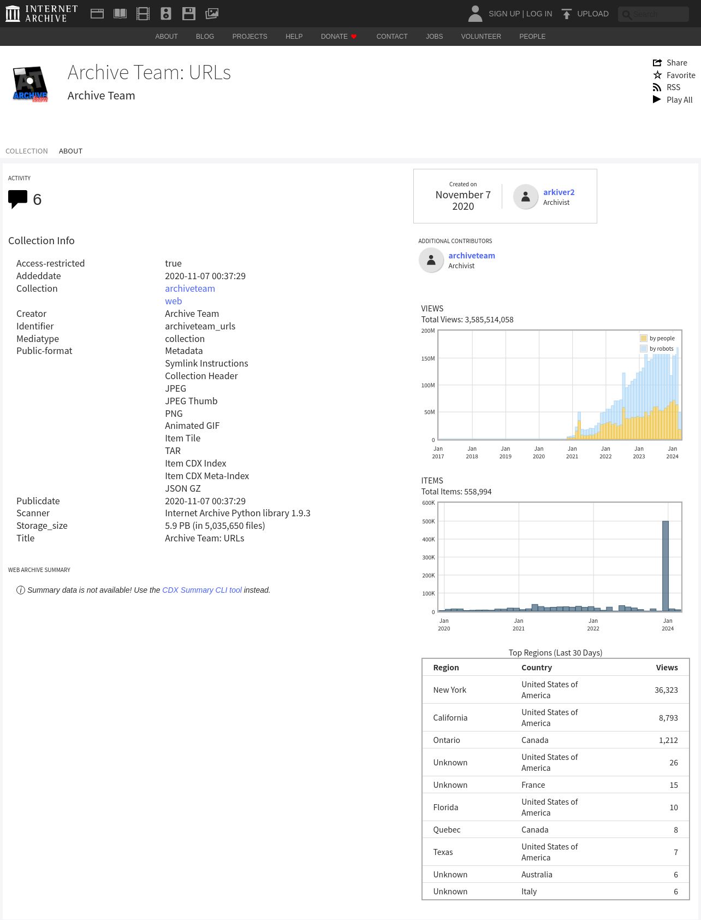Viewport: 701px width, 920px height.
Task: Click the 'Total Views: 3,585,514,058' text
Action: click(467, 320)
